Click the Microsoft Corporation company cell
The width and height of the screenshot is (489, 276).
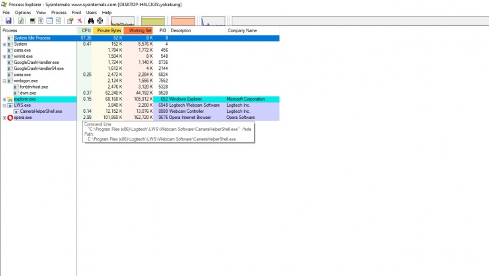pos(245,99)
